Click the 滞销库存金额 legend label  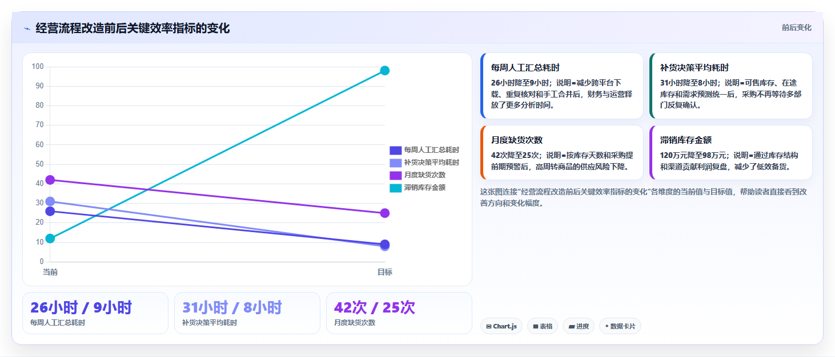click(424, 188)
